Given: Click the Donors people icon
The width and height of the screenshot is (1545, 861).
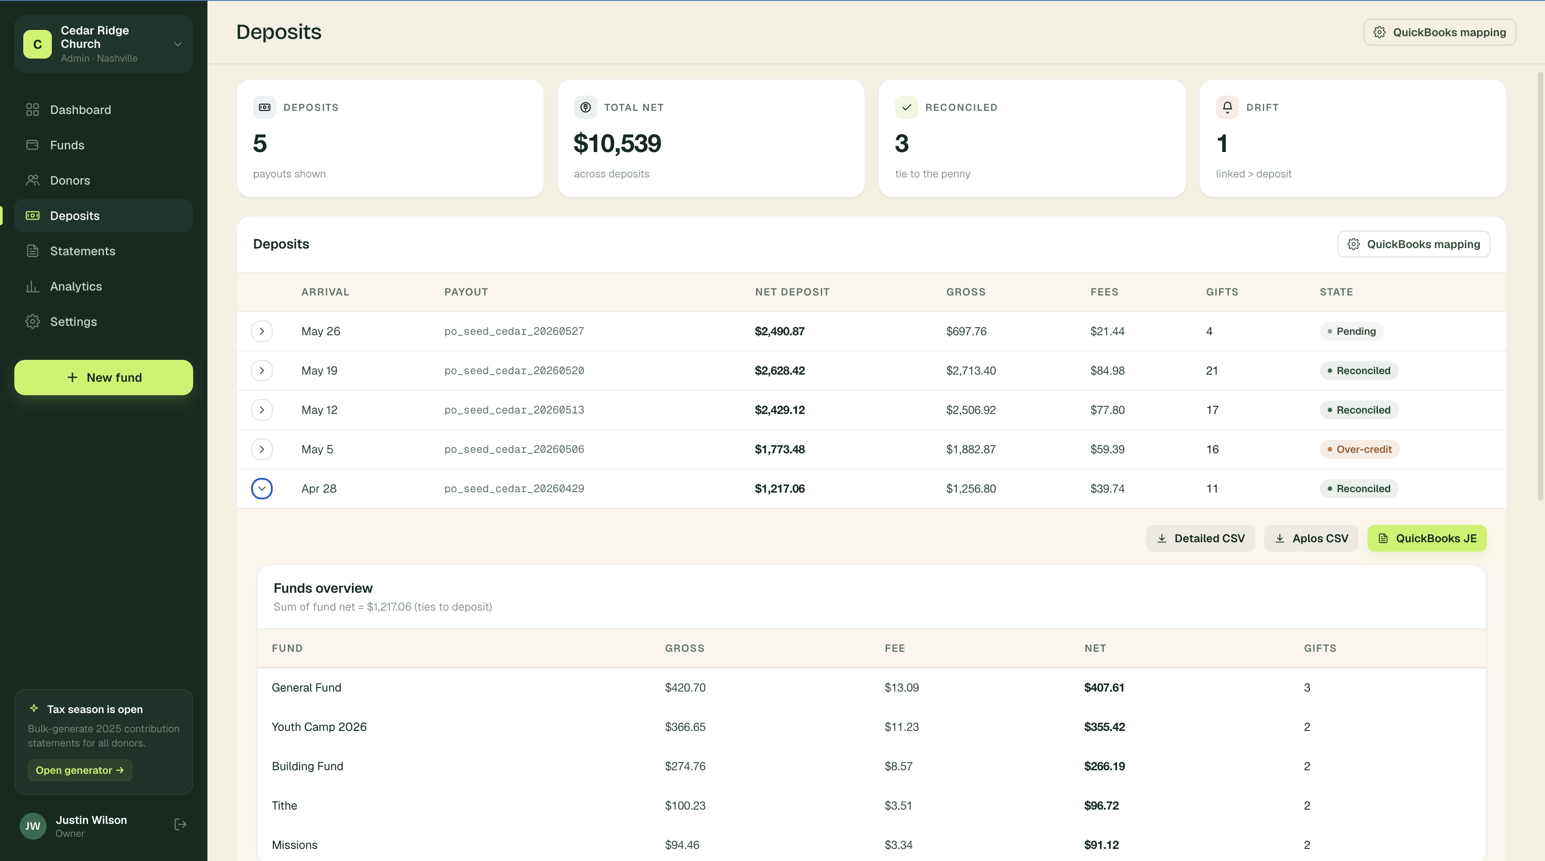Looking at the screenshot, I should pyautogui.click(x=32, y=181).
